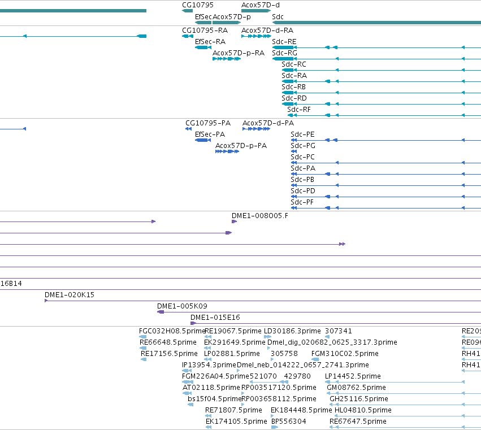The image size is (481, 430).
Task: Select the EfSec gene label
Action: click(203, 17)
